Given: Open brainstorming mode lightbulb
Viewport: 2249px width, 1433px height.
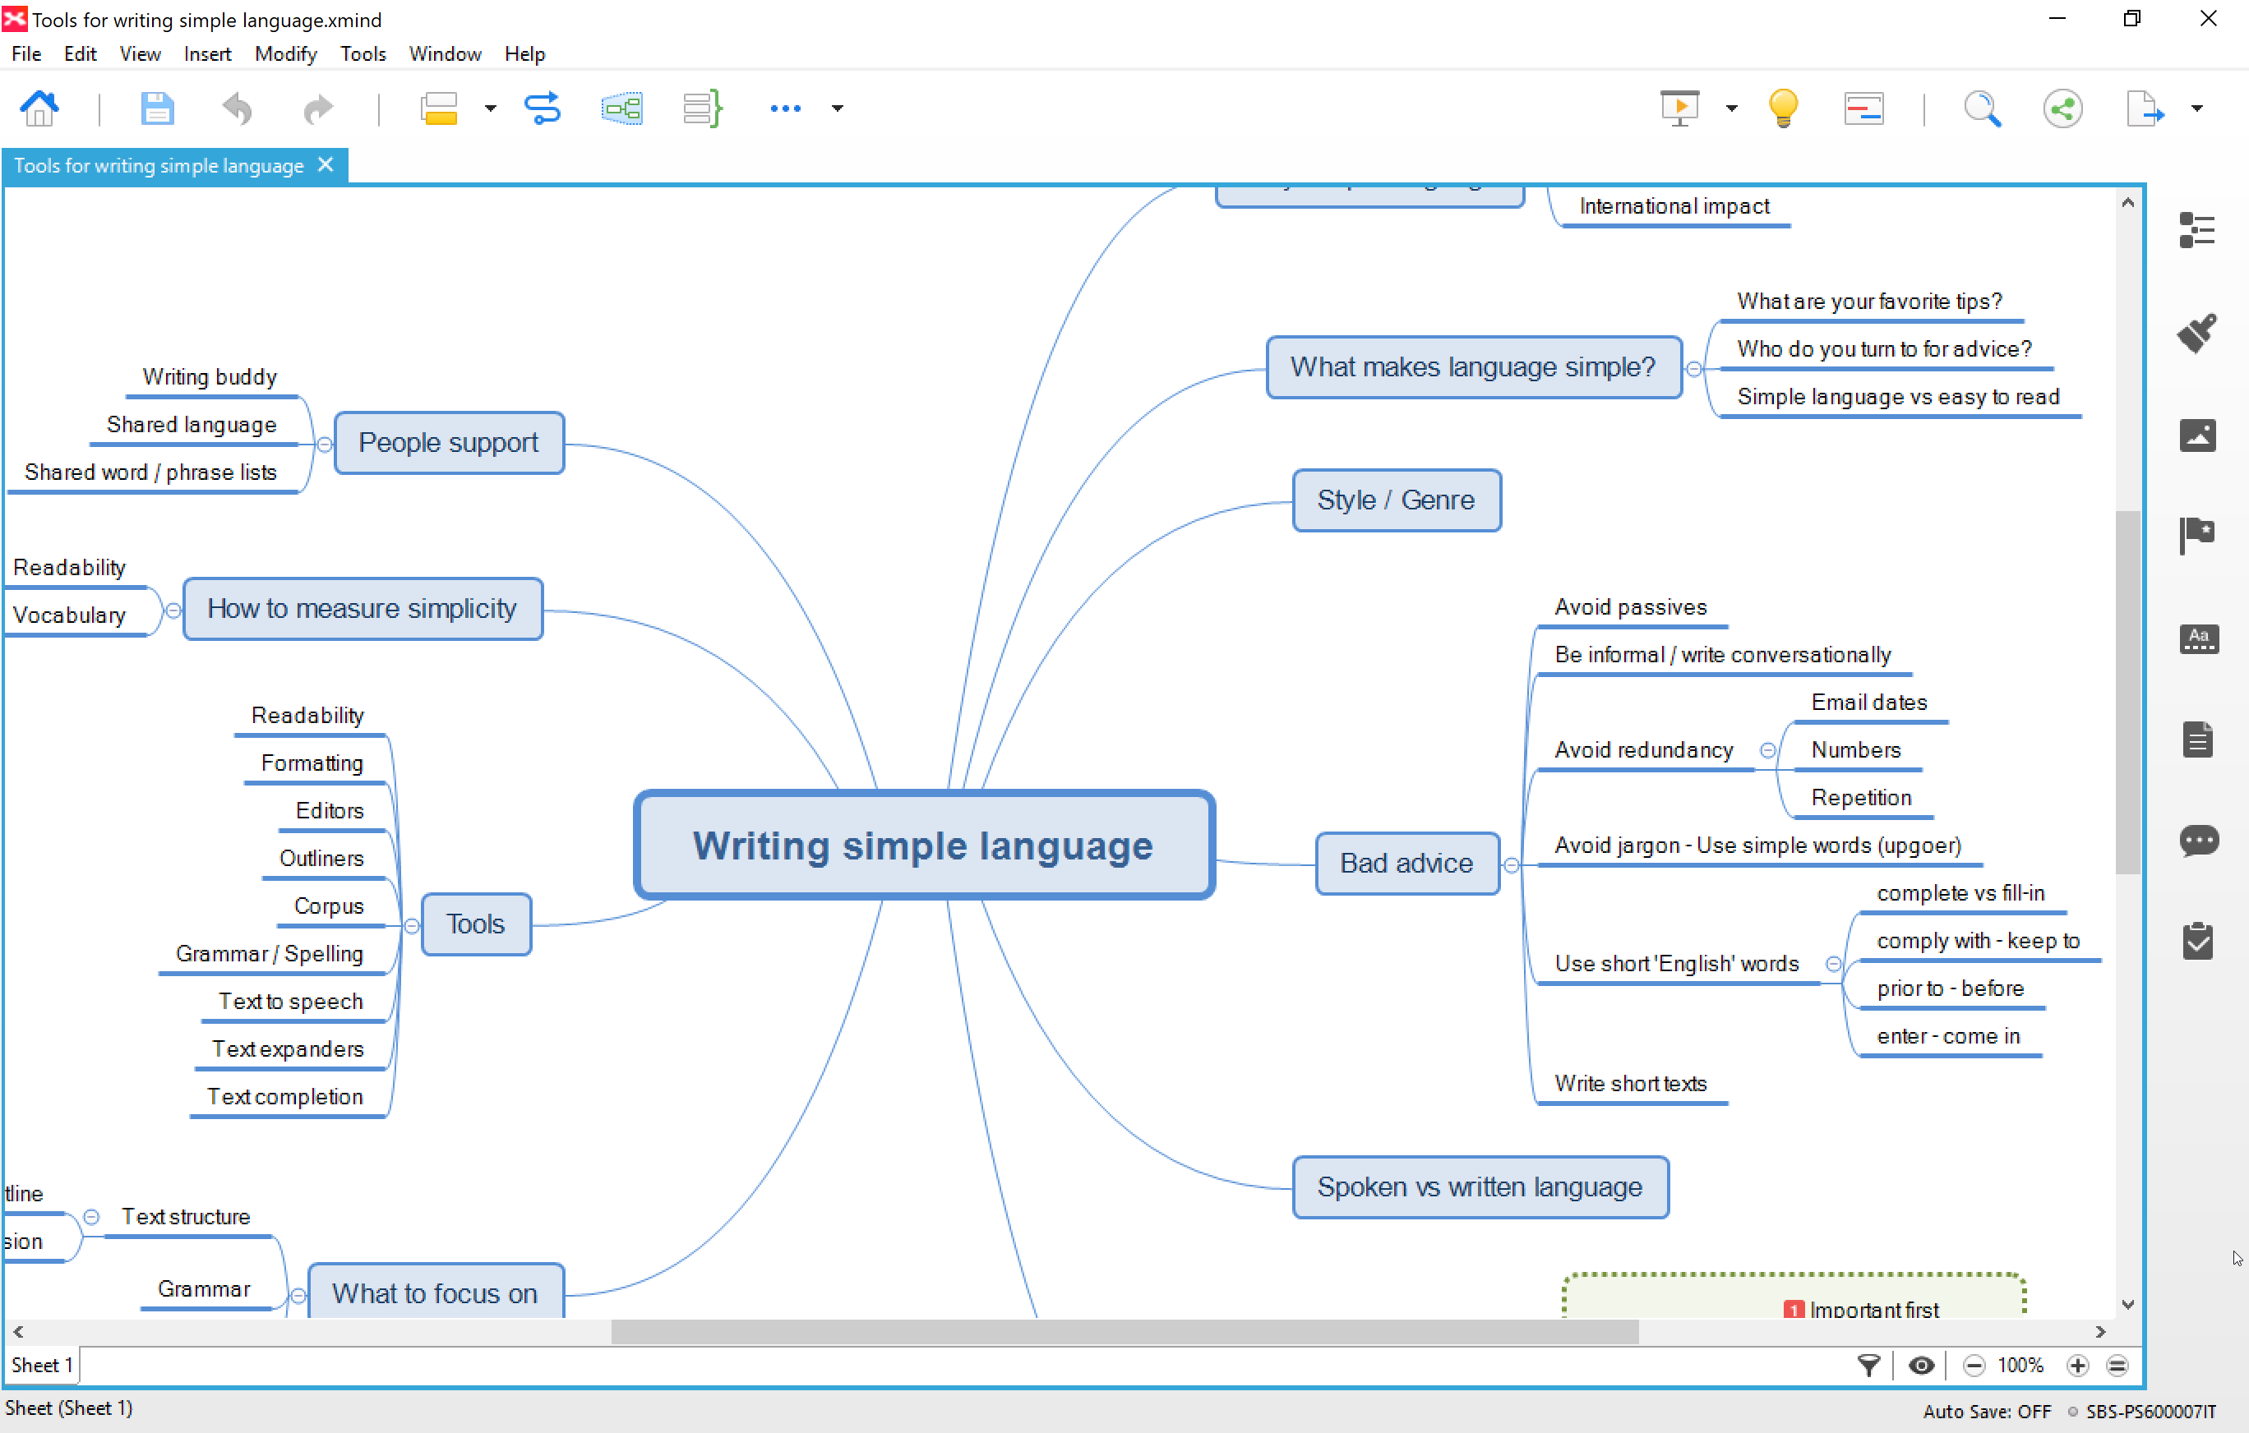Looking at the screenshot, I should [1783, 109].
